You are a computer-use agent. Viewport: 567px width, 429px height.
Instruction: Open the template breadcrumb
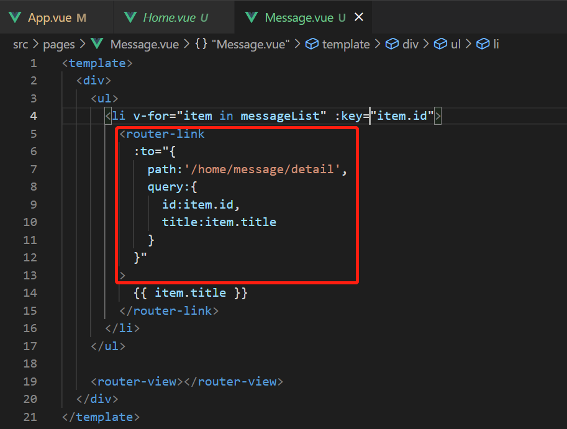click(346, 44)
